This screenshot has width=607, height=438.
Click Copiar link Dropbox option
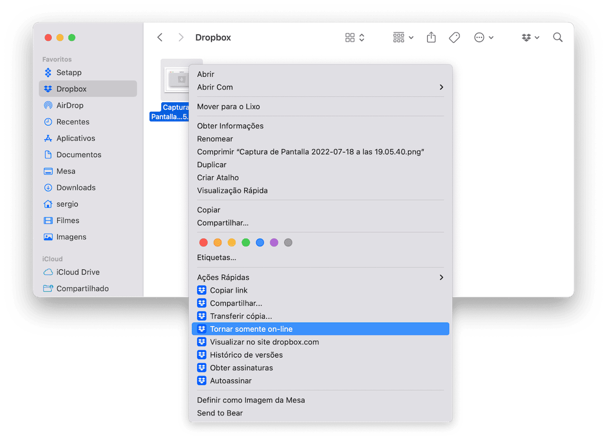(229, 290)
